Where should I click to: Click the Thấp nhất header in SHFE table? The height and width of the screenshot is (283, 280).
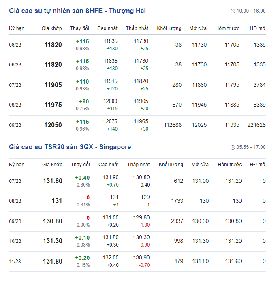pos(137,28)
